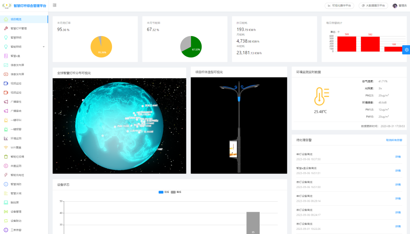
Task: Open 详情 for 智慧e盒设备离线 alarm
Action: [x=398, y=171]
